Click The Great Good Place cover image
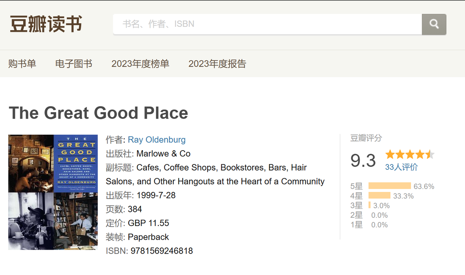This screenshot has width=465, height=275. (53, 192)
